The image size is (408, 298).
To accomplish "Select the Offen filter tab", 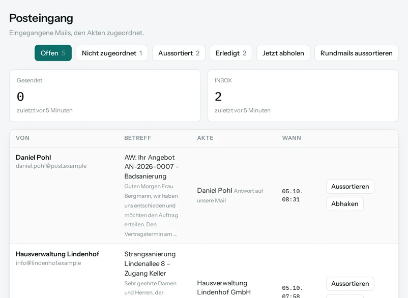I will (53, 53).
